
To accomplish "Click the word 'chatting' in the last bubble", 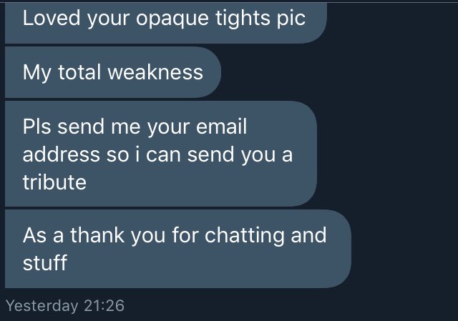I will (x=244, y=236).
